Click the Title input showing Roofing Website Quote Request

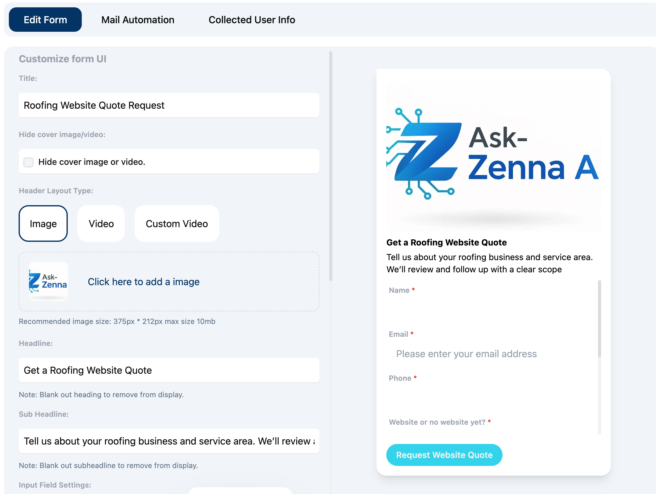(x=169, y=105)
